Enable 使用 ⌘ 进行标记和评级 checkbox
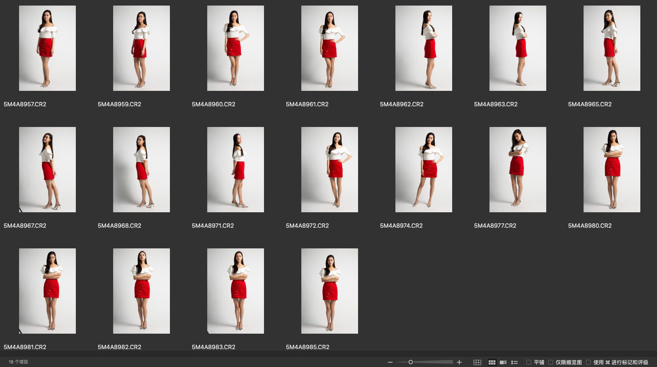The height and width of the screenshot is (367, 657). 588,362
